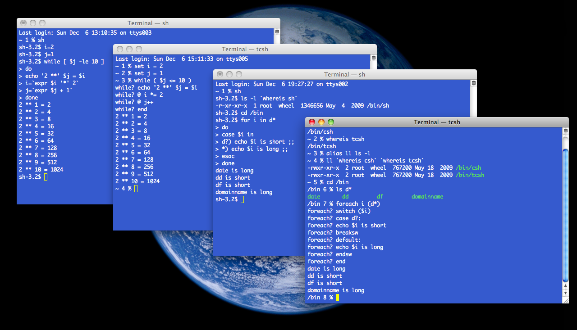Click the scroll-up arrow in the front tcsh window

565,285
